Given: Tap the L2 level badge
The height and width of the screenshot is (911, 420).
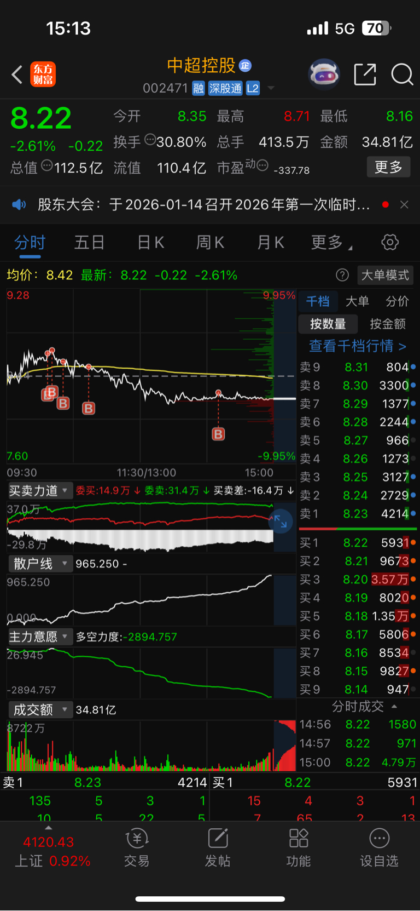Looking at the screenshot, I should [253, 88].
